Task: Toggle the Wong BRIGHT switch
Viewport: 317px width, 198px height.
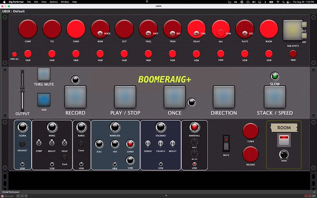Action: click(x=52, y=143)
